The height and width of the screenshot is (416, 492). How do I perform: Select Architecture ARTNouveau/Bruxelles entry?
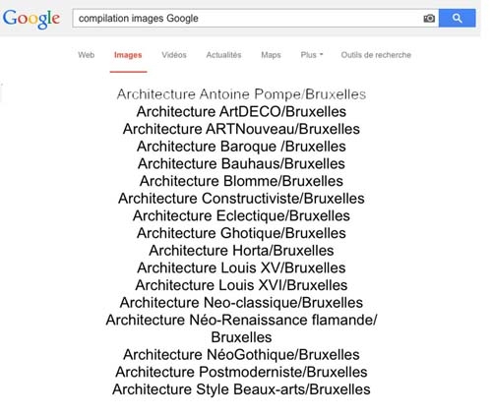pyautogui.click(x=241, y=129)
